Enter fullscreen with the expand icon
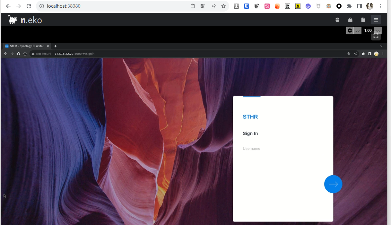Screen dimensions: 391x225 (376, 36)
